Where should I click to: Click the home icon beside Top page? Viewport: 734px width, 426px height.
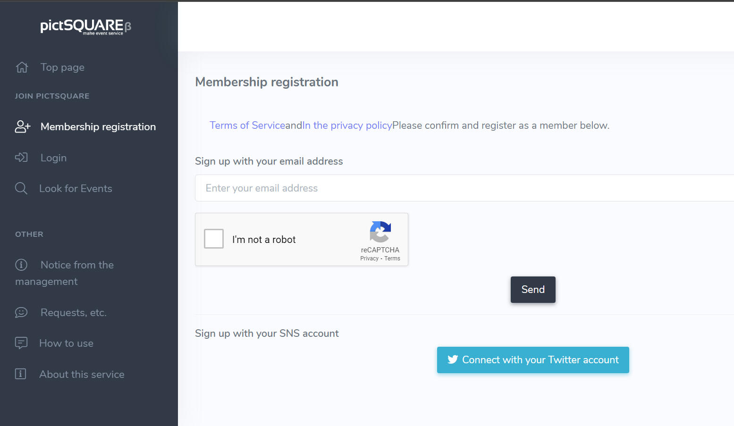(22, 67)
